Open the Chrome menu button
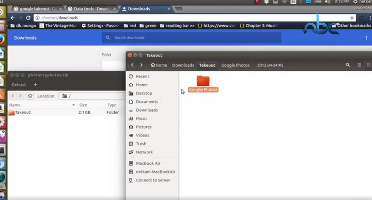 370,18
